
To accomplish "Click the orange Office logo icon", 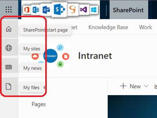I will coord(27,10).
